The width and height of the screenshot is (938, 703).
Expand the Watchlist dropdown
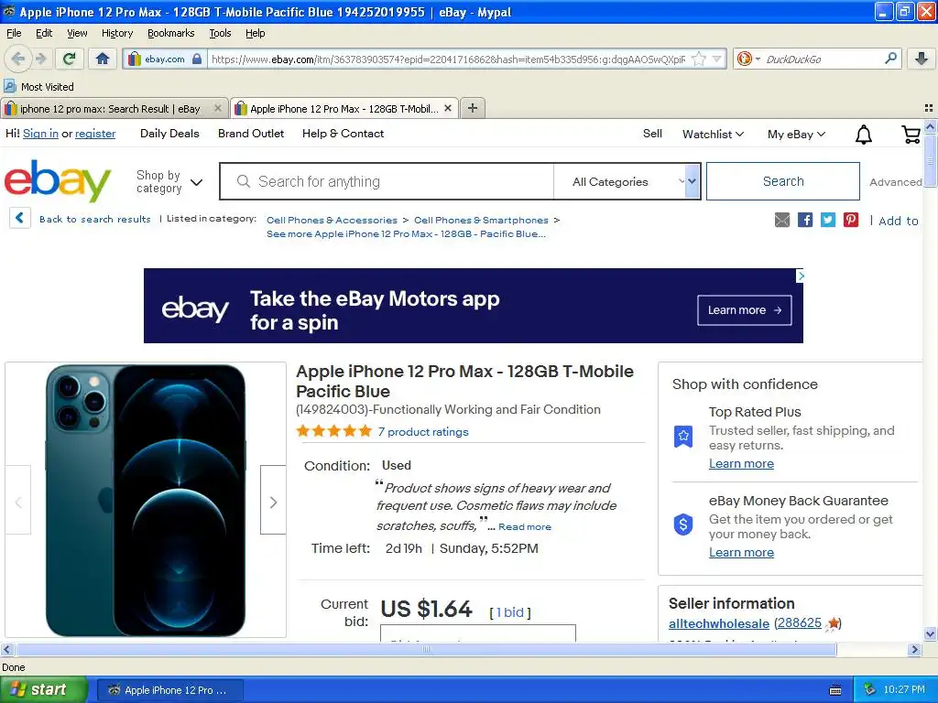coord(713,135)
